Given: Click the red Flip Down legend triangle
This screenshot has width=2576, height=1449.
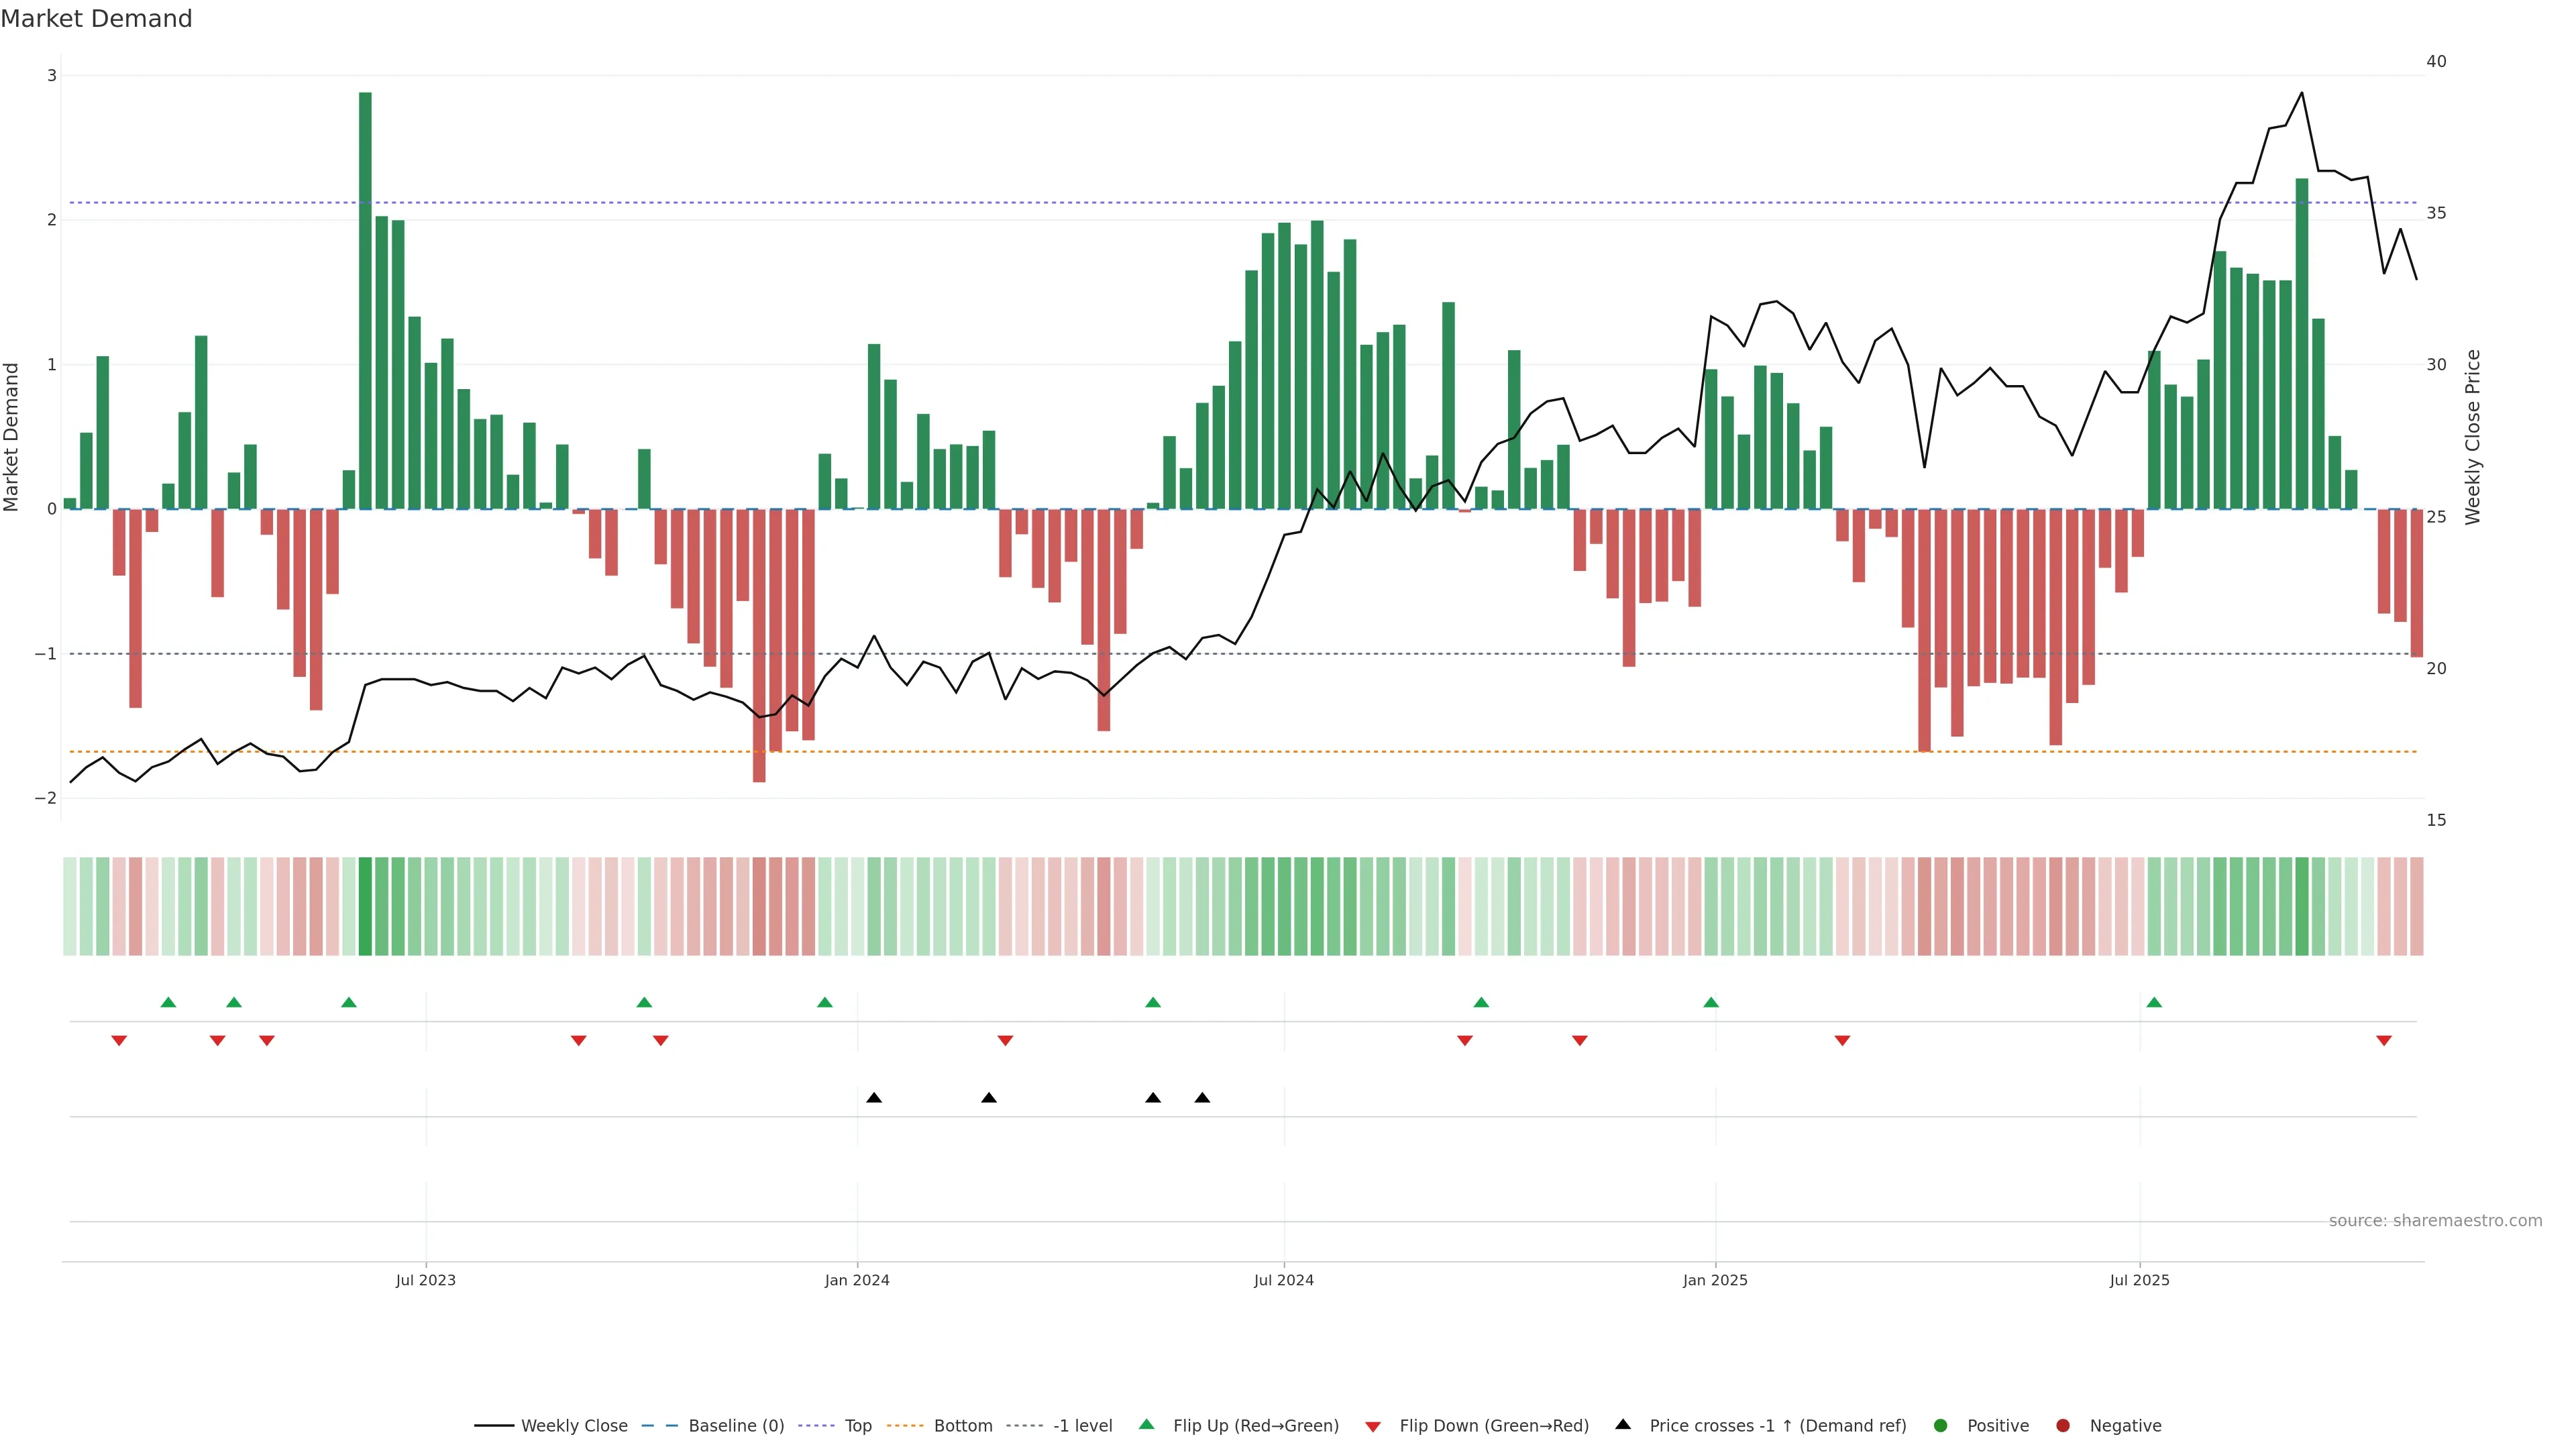Looking at the screenshot, I should point(1373,1426).
